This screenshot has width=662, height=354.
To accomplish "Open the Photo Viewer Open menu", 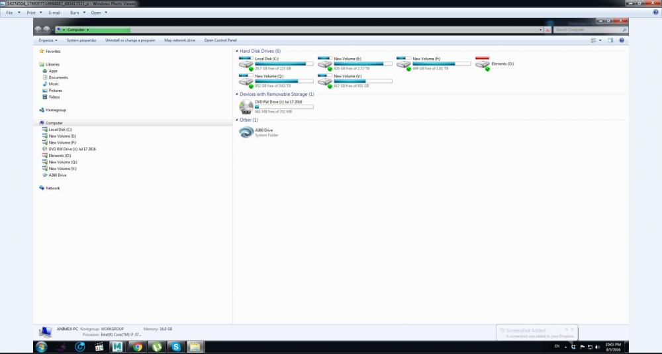I will tap(99, 13).
